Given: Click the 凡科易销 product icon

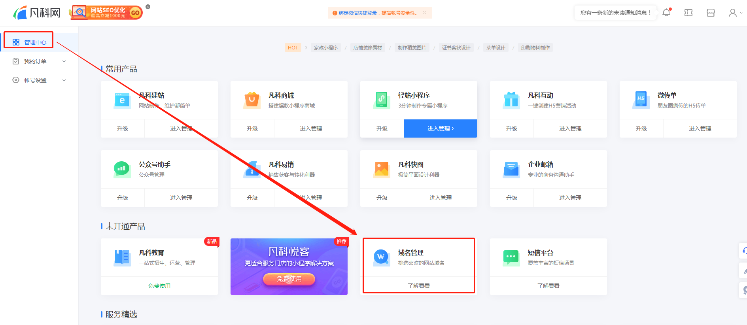Looking at the screenshot, I should pyautogui.click(x=252, y=170).
